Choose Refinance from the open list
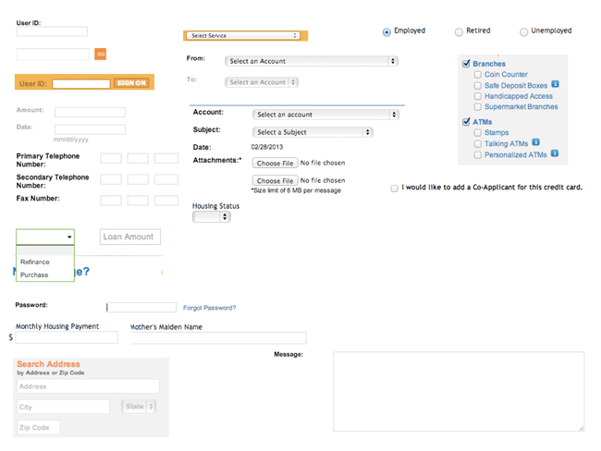This screenshot has height=451, width=601. [35, 262]
